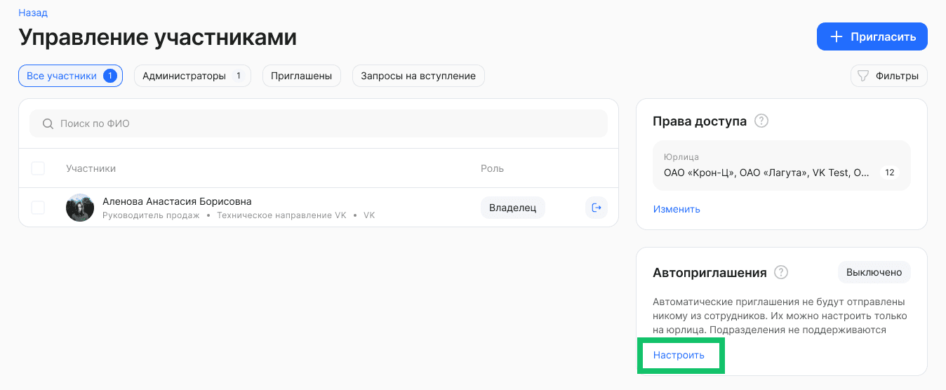Select the Все участники tab
The width and height of the screenshot is (946, 390).
[x=70, y=76]
